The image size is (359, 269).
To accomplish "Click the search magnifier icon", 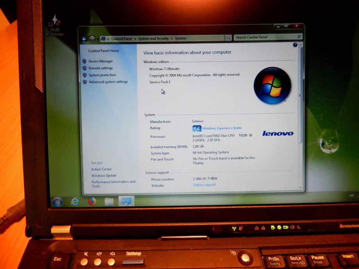I will tap(299, 36).
